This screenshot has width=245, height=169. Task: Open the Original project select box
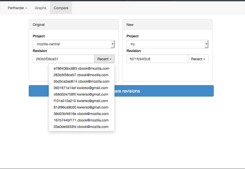[73, 44]
